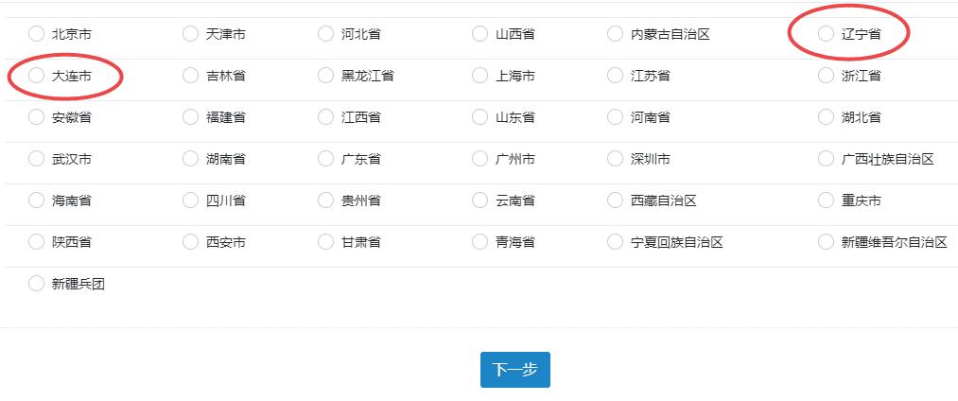The width and height of the screenshot is (958, 401).
Task: Click the 下一步 button
Action: [x=514, y=370]
